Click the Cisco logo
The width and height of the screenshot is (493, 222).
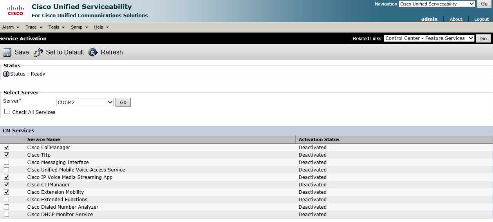pos(16,10)
